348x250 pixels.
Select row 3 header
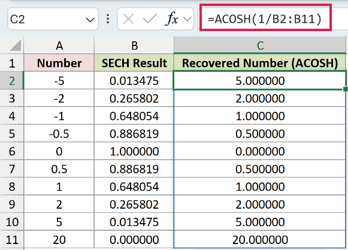[12, 98]
